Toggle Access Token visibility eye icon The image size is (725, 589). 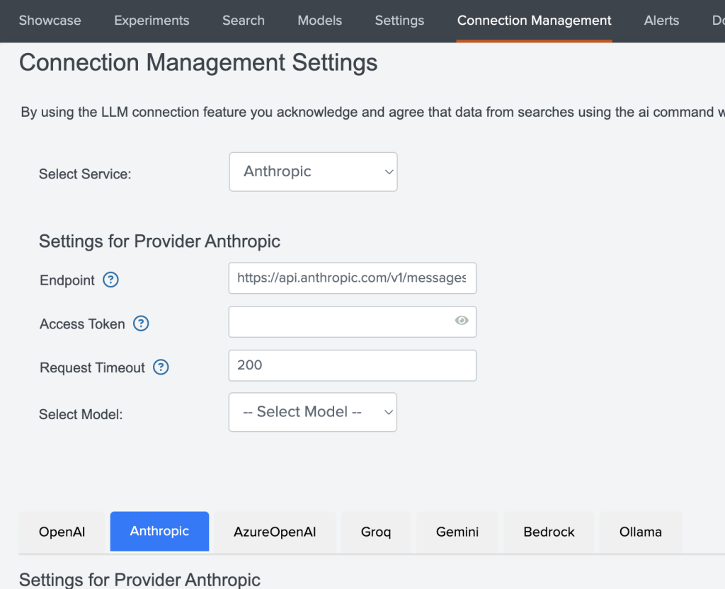pos(462,321)
